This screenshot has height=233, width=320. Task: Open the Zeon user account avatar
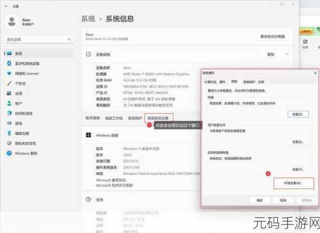(12, 22)
